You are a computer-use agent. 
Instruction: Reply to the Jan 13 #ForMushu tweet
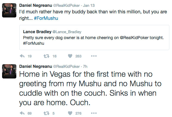tap(22, 56)
